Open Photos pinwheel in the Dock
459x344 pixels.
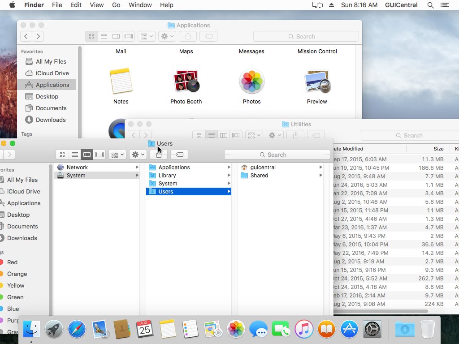[x=236, y=329]
